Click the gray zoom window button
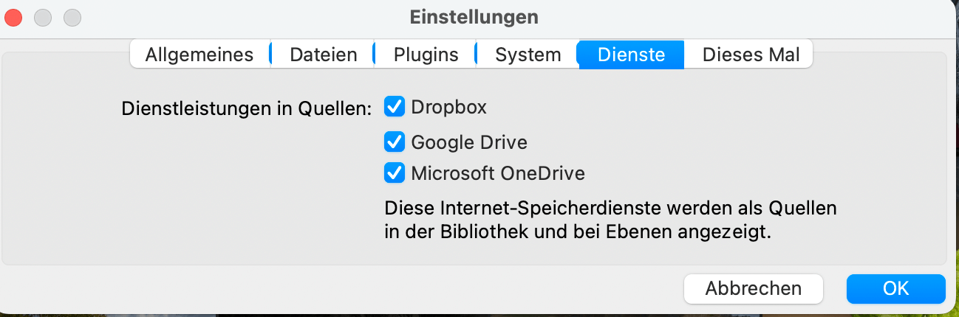 pos(72,16)
